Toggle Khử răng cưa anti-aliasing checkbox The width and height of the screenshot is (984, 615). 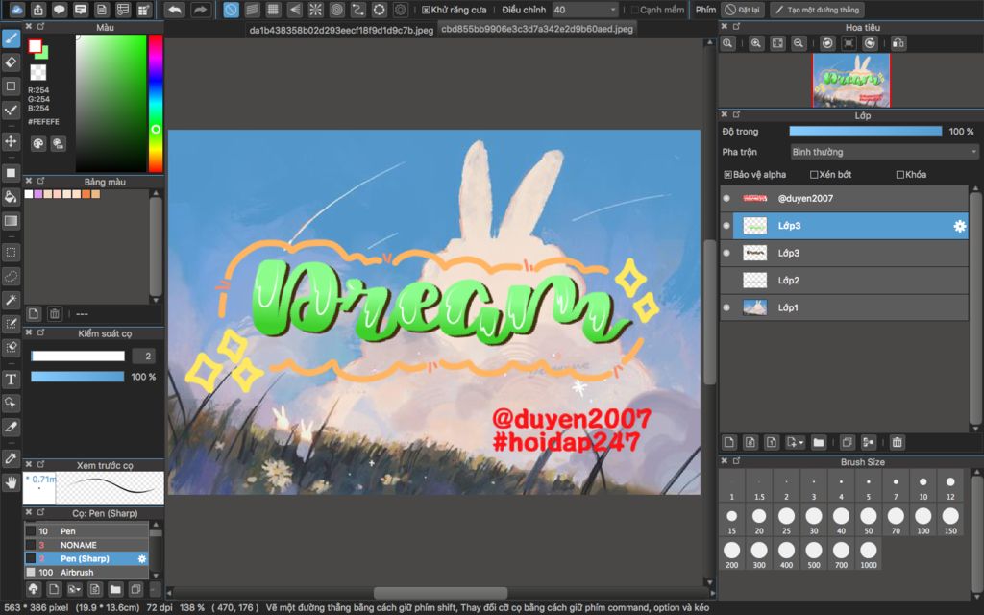click(x=426, y=10)
